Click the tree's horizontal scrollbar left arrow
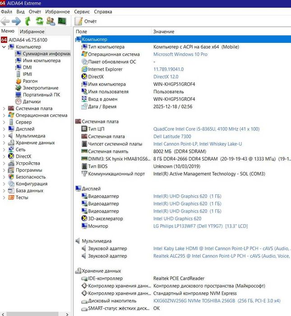The image size is (291, 316). [3, 314]
